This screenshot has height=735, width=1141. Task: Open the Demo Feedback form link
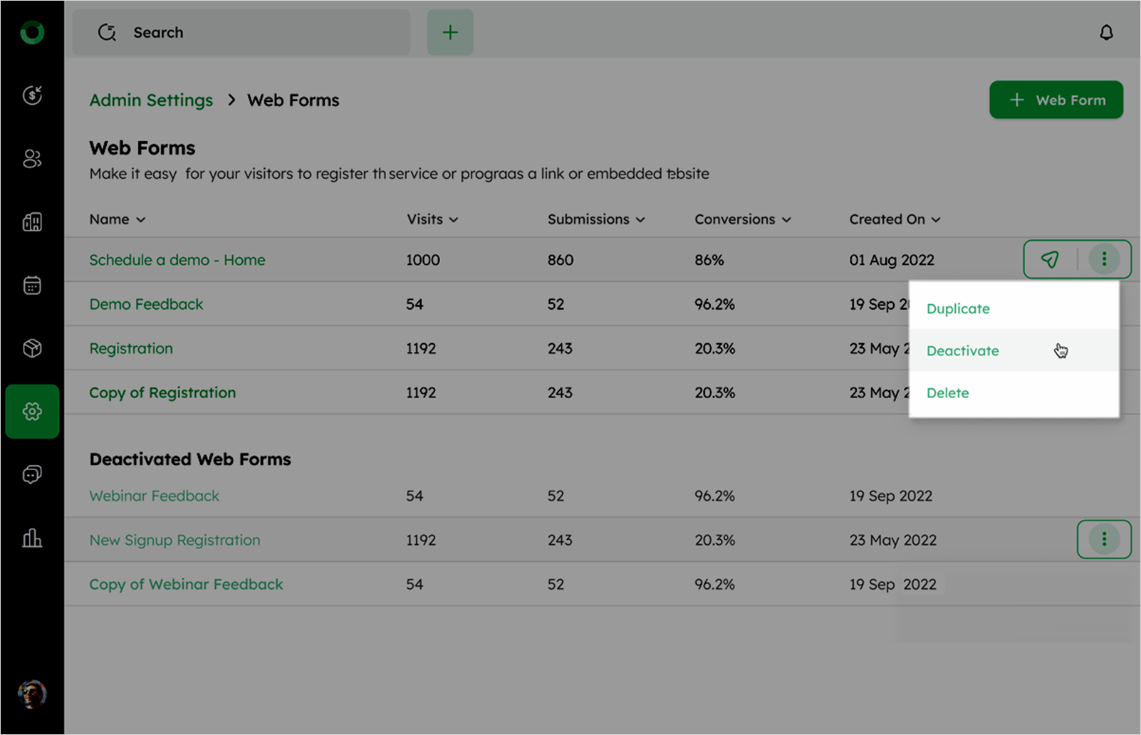pos(146,304)
